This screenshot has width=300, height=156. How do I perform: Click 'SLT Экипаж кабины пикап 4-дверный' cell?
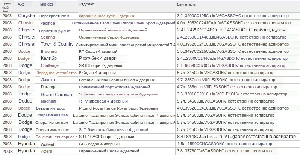point(114,130)
